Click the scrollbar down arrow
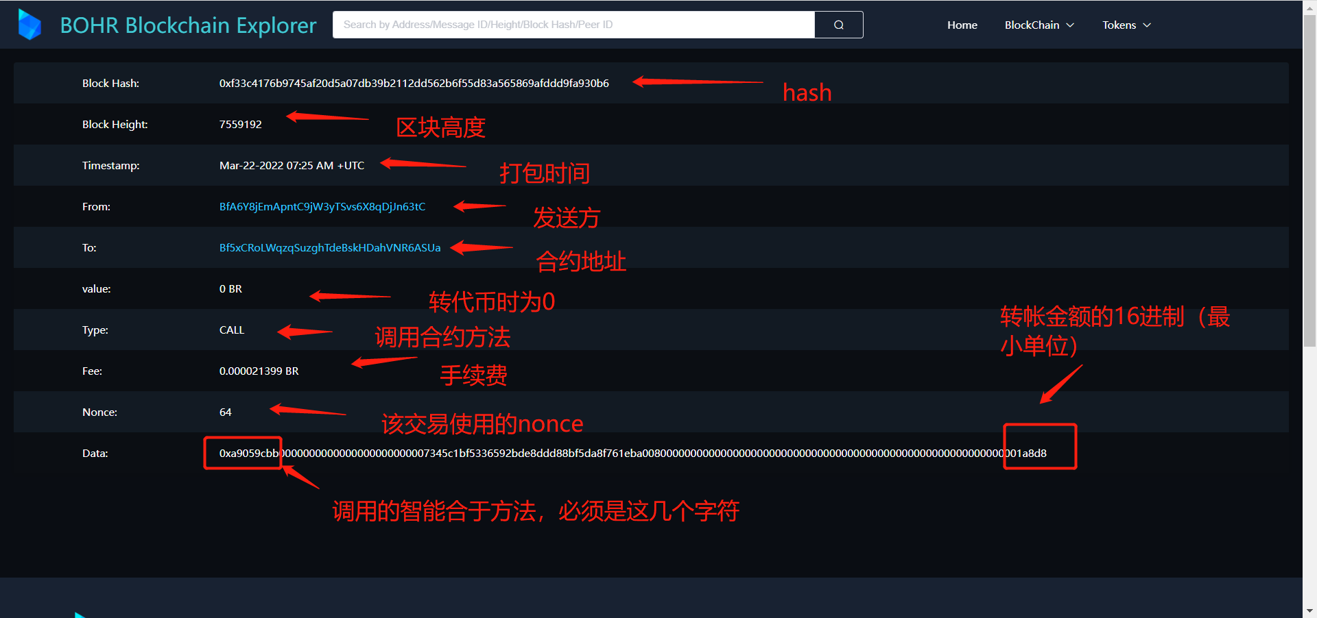 click(x=1309, y=612)
